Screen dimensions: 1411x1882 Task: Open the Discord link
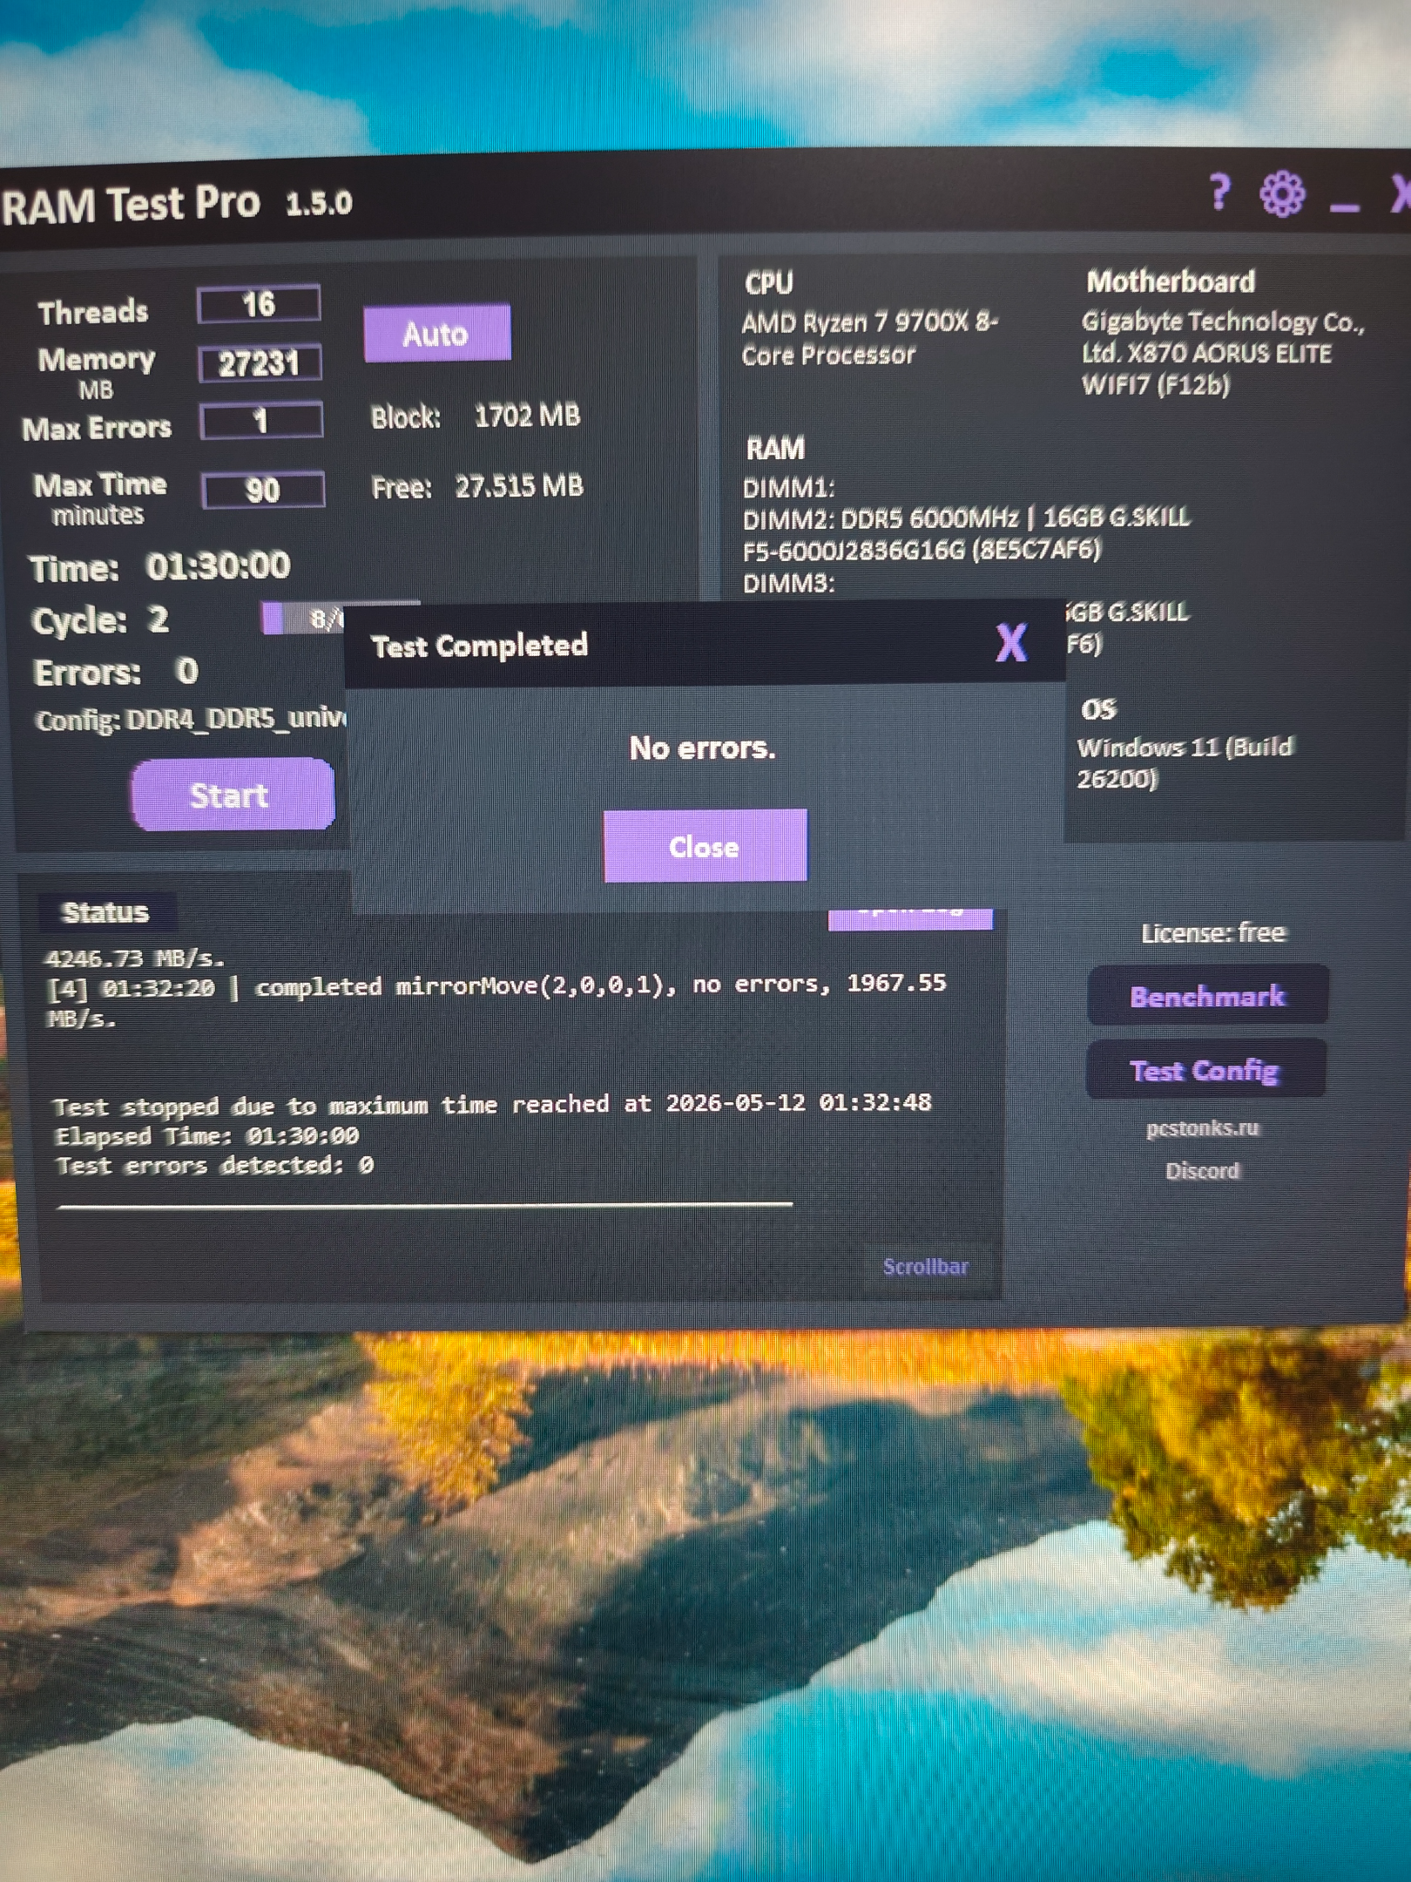pyautogui.click(x=1202, y=1170)
